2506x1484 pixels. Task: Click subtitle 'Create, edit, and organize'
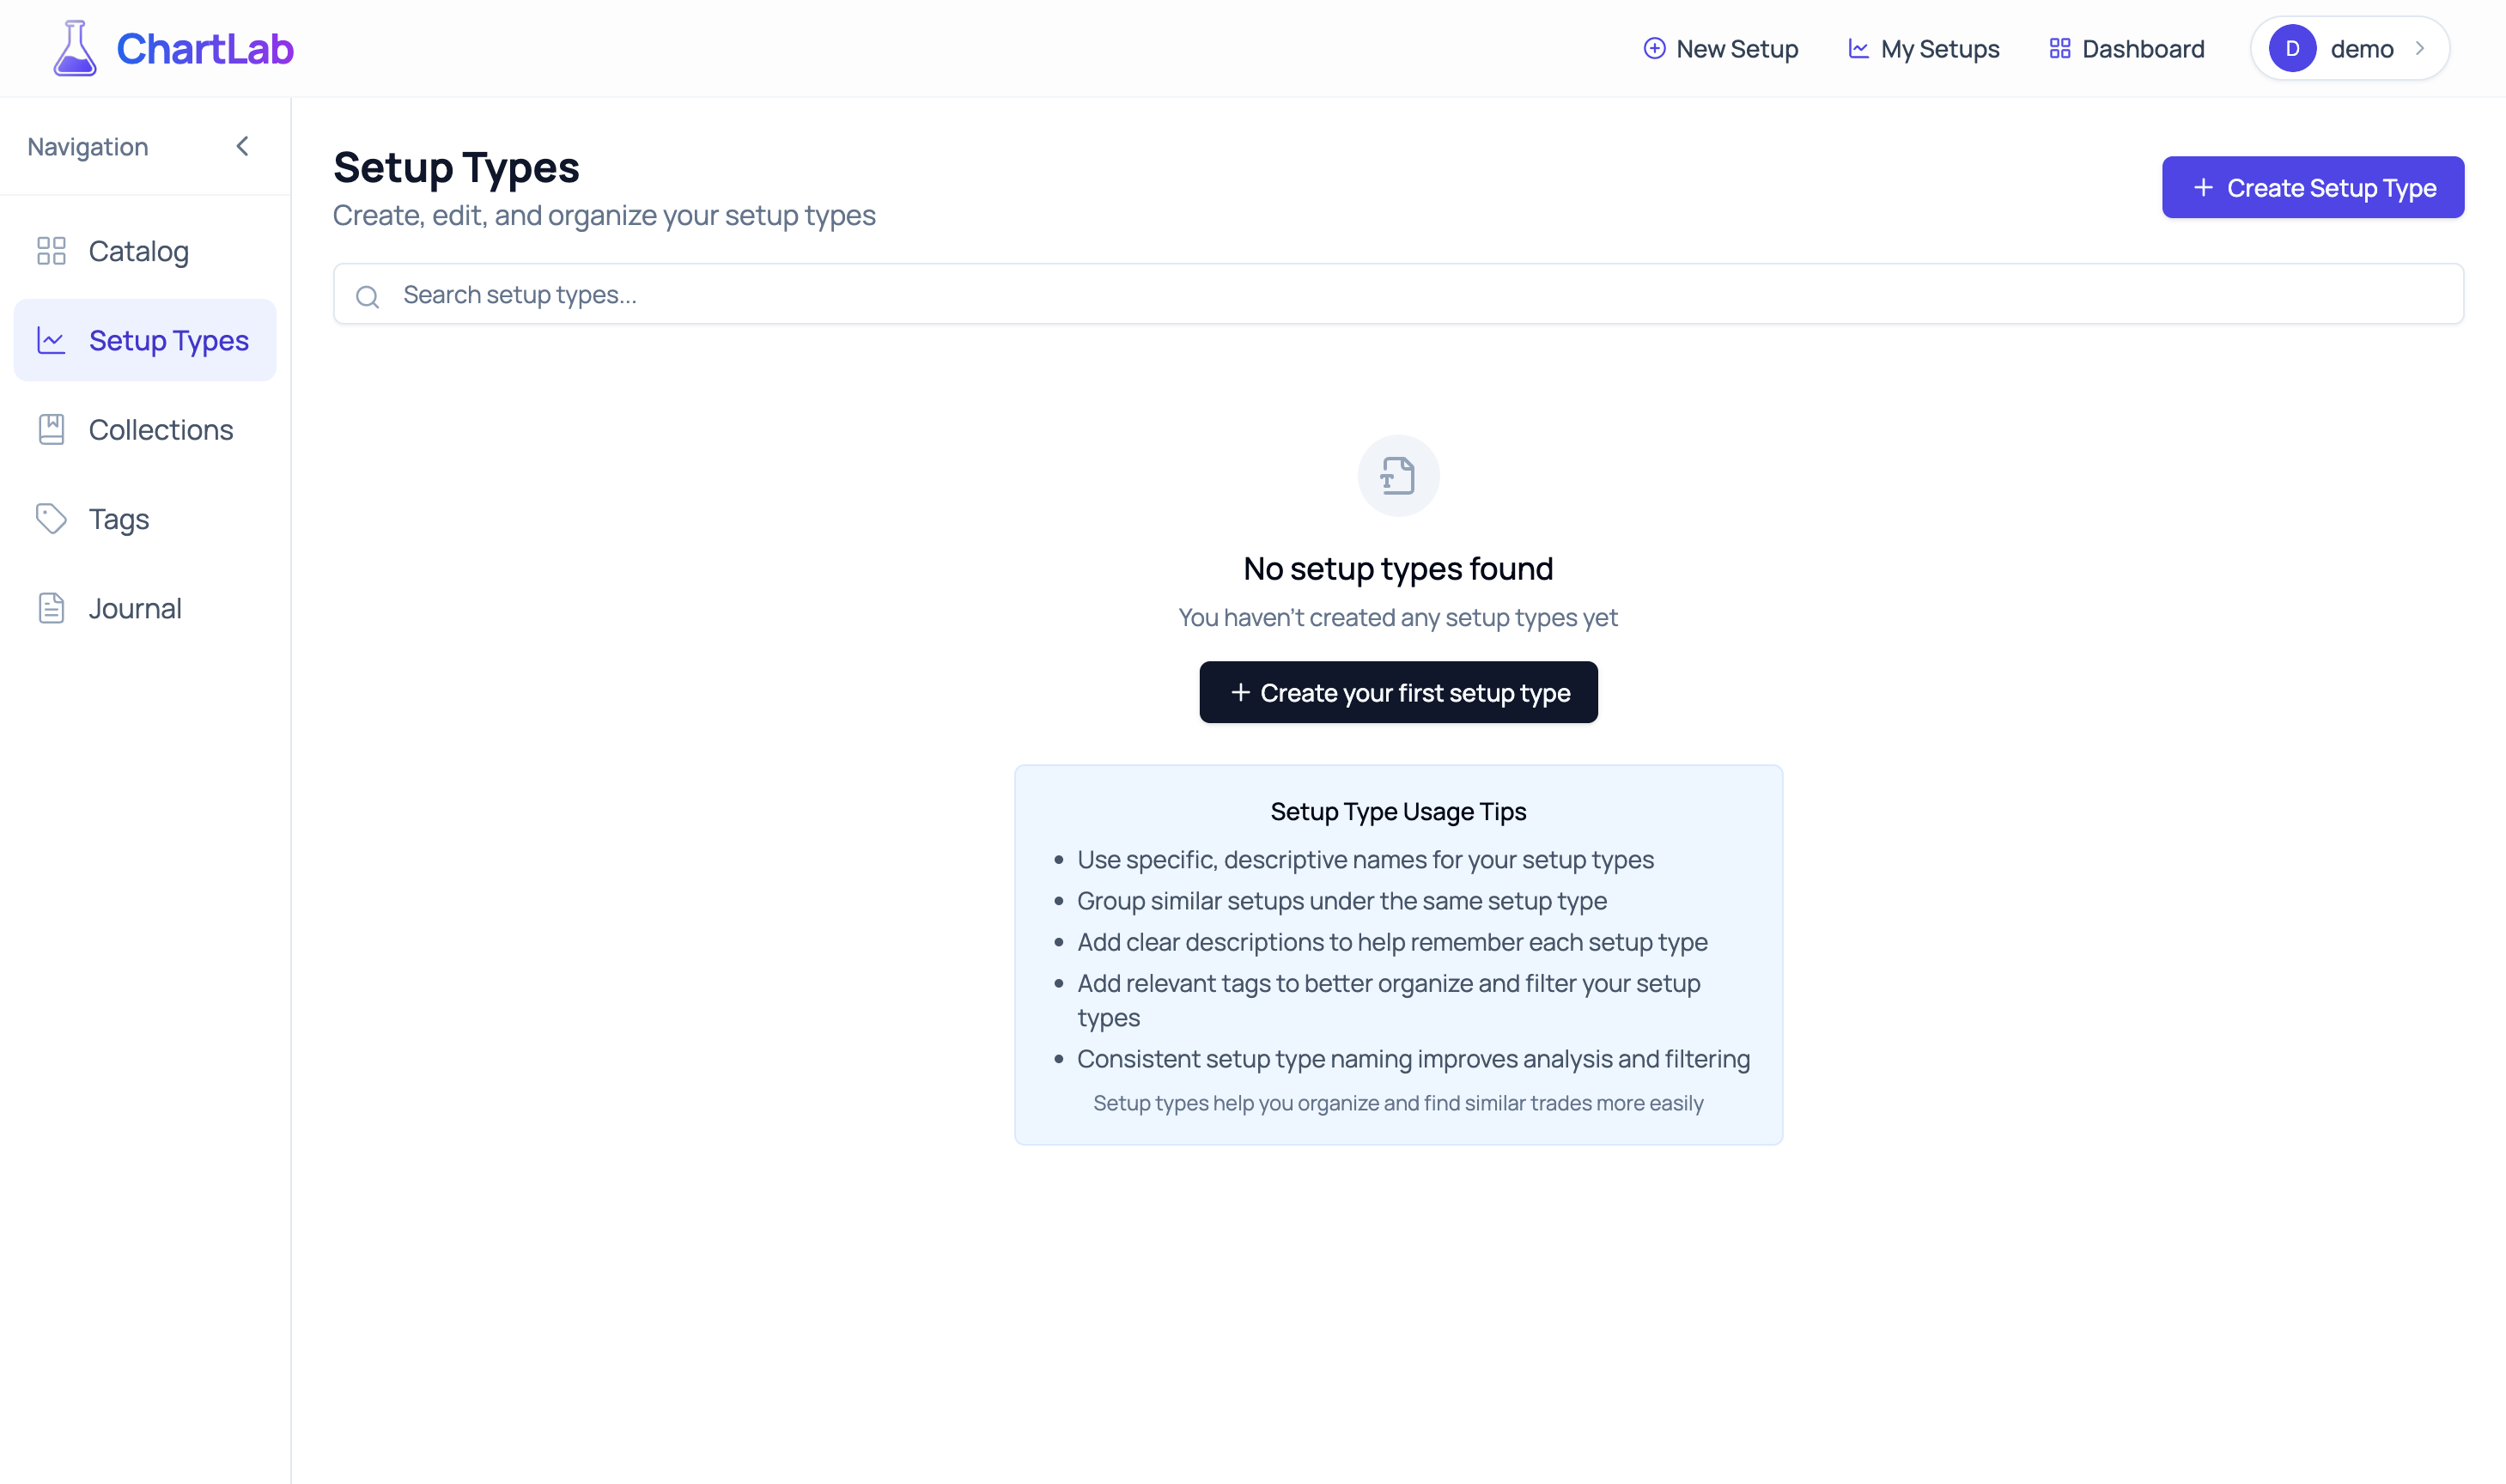click(x=604, y=215)
